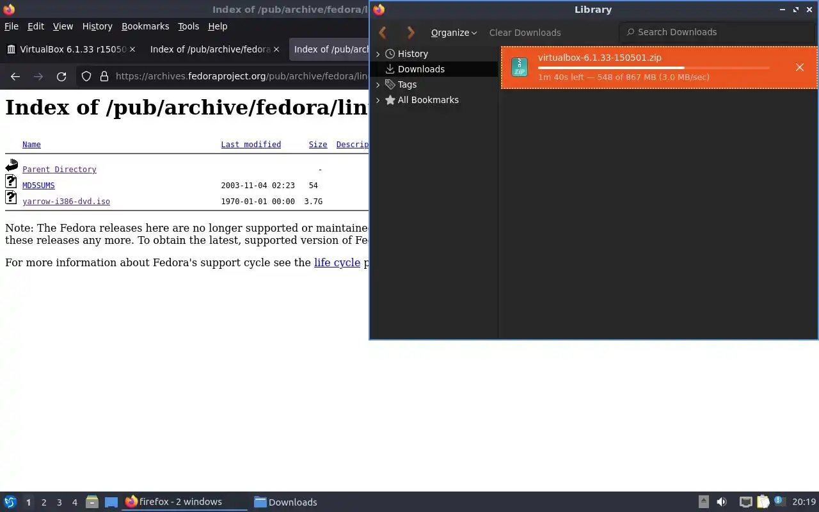This screenshot has width=819, height=512.
Task: Switch to workspace 3
Action: pyautogui.click(x=59, y=502)
